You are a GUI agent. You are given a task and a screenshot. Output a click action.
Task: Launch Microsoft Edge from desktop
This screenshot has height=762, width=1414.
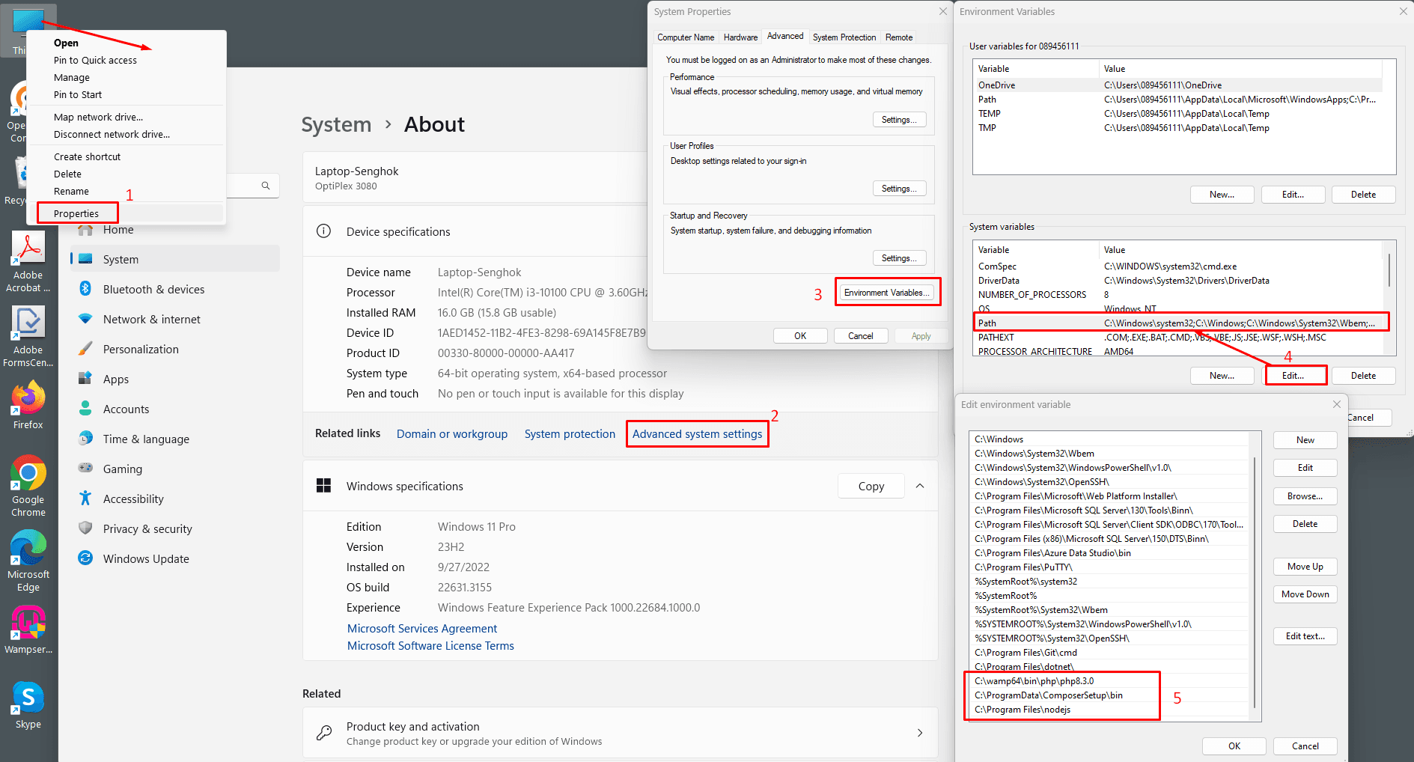(x=28, y=549)
